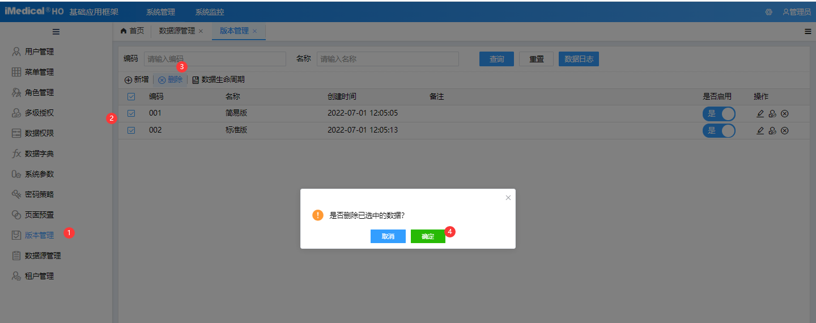Collapse sidebar using the hamburger icon
This screenshot has height=323, width=816.
56,32
